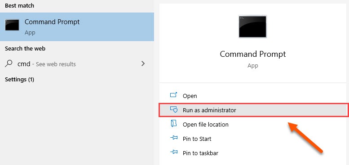
Task: Click the Best match section header
Action: point(20,5)
